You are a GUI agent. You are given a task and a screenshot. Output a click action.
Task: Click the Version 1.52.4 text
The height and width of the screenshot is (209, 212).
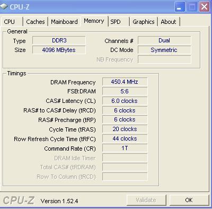[59, 201]
